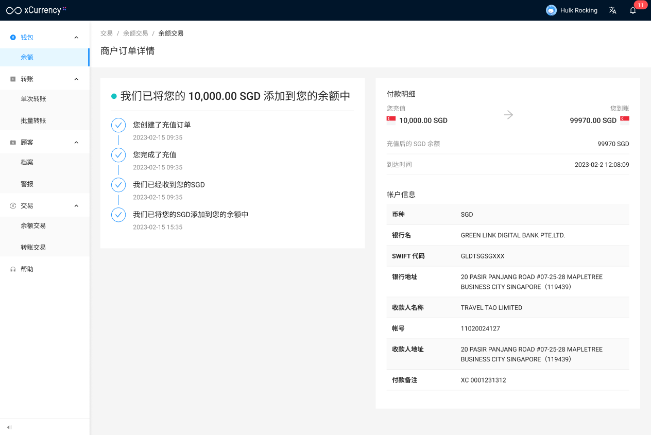The width and height of the screenshot is (651, 435).
Task: Click bank name GREEN LINK DIGITAL BANK PTE.LTD.
Action: point(513,235)
